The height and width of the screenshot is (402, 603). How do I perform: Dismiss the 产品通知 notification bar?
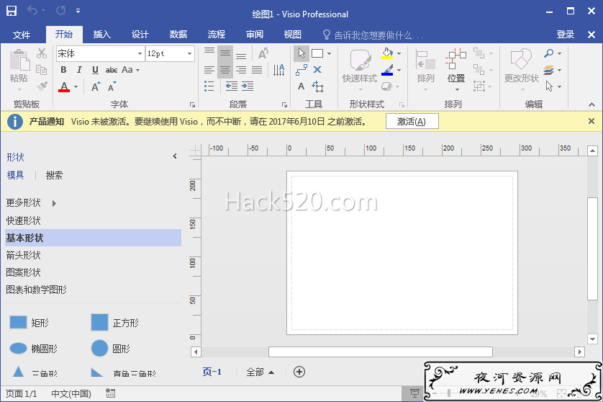(x=591, y=121)
